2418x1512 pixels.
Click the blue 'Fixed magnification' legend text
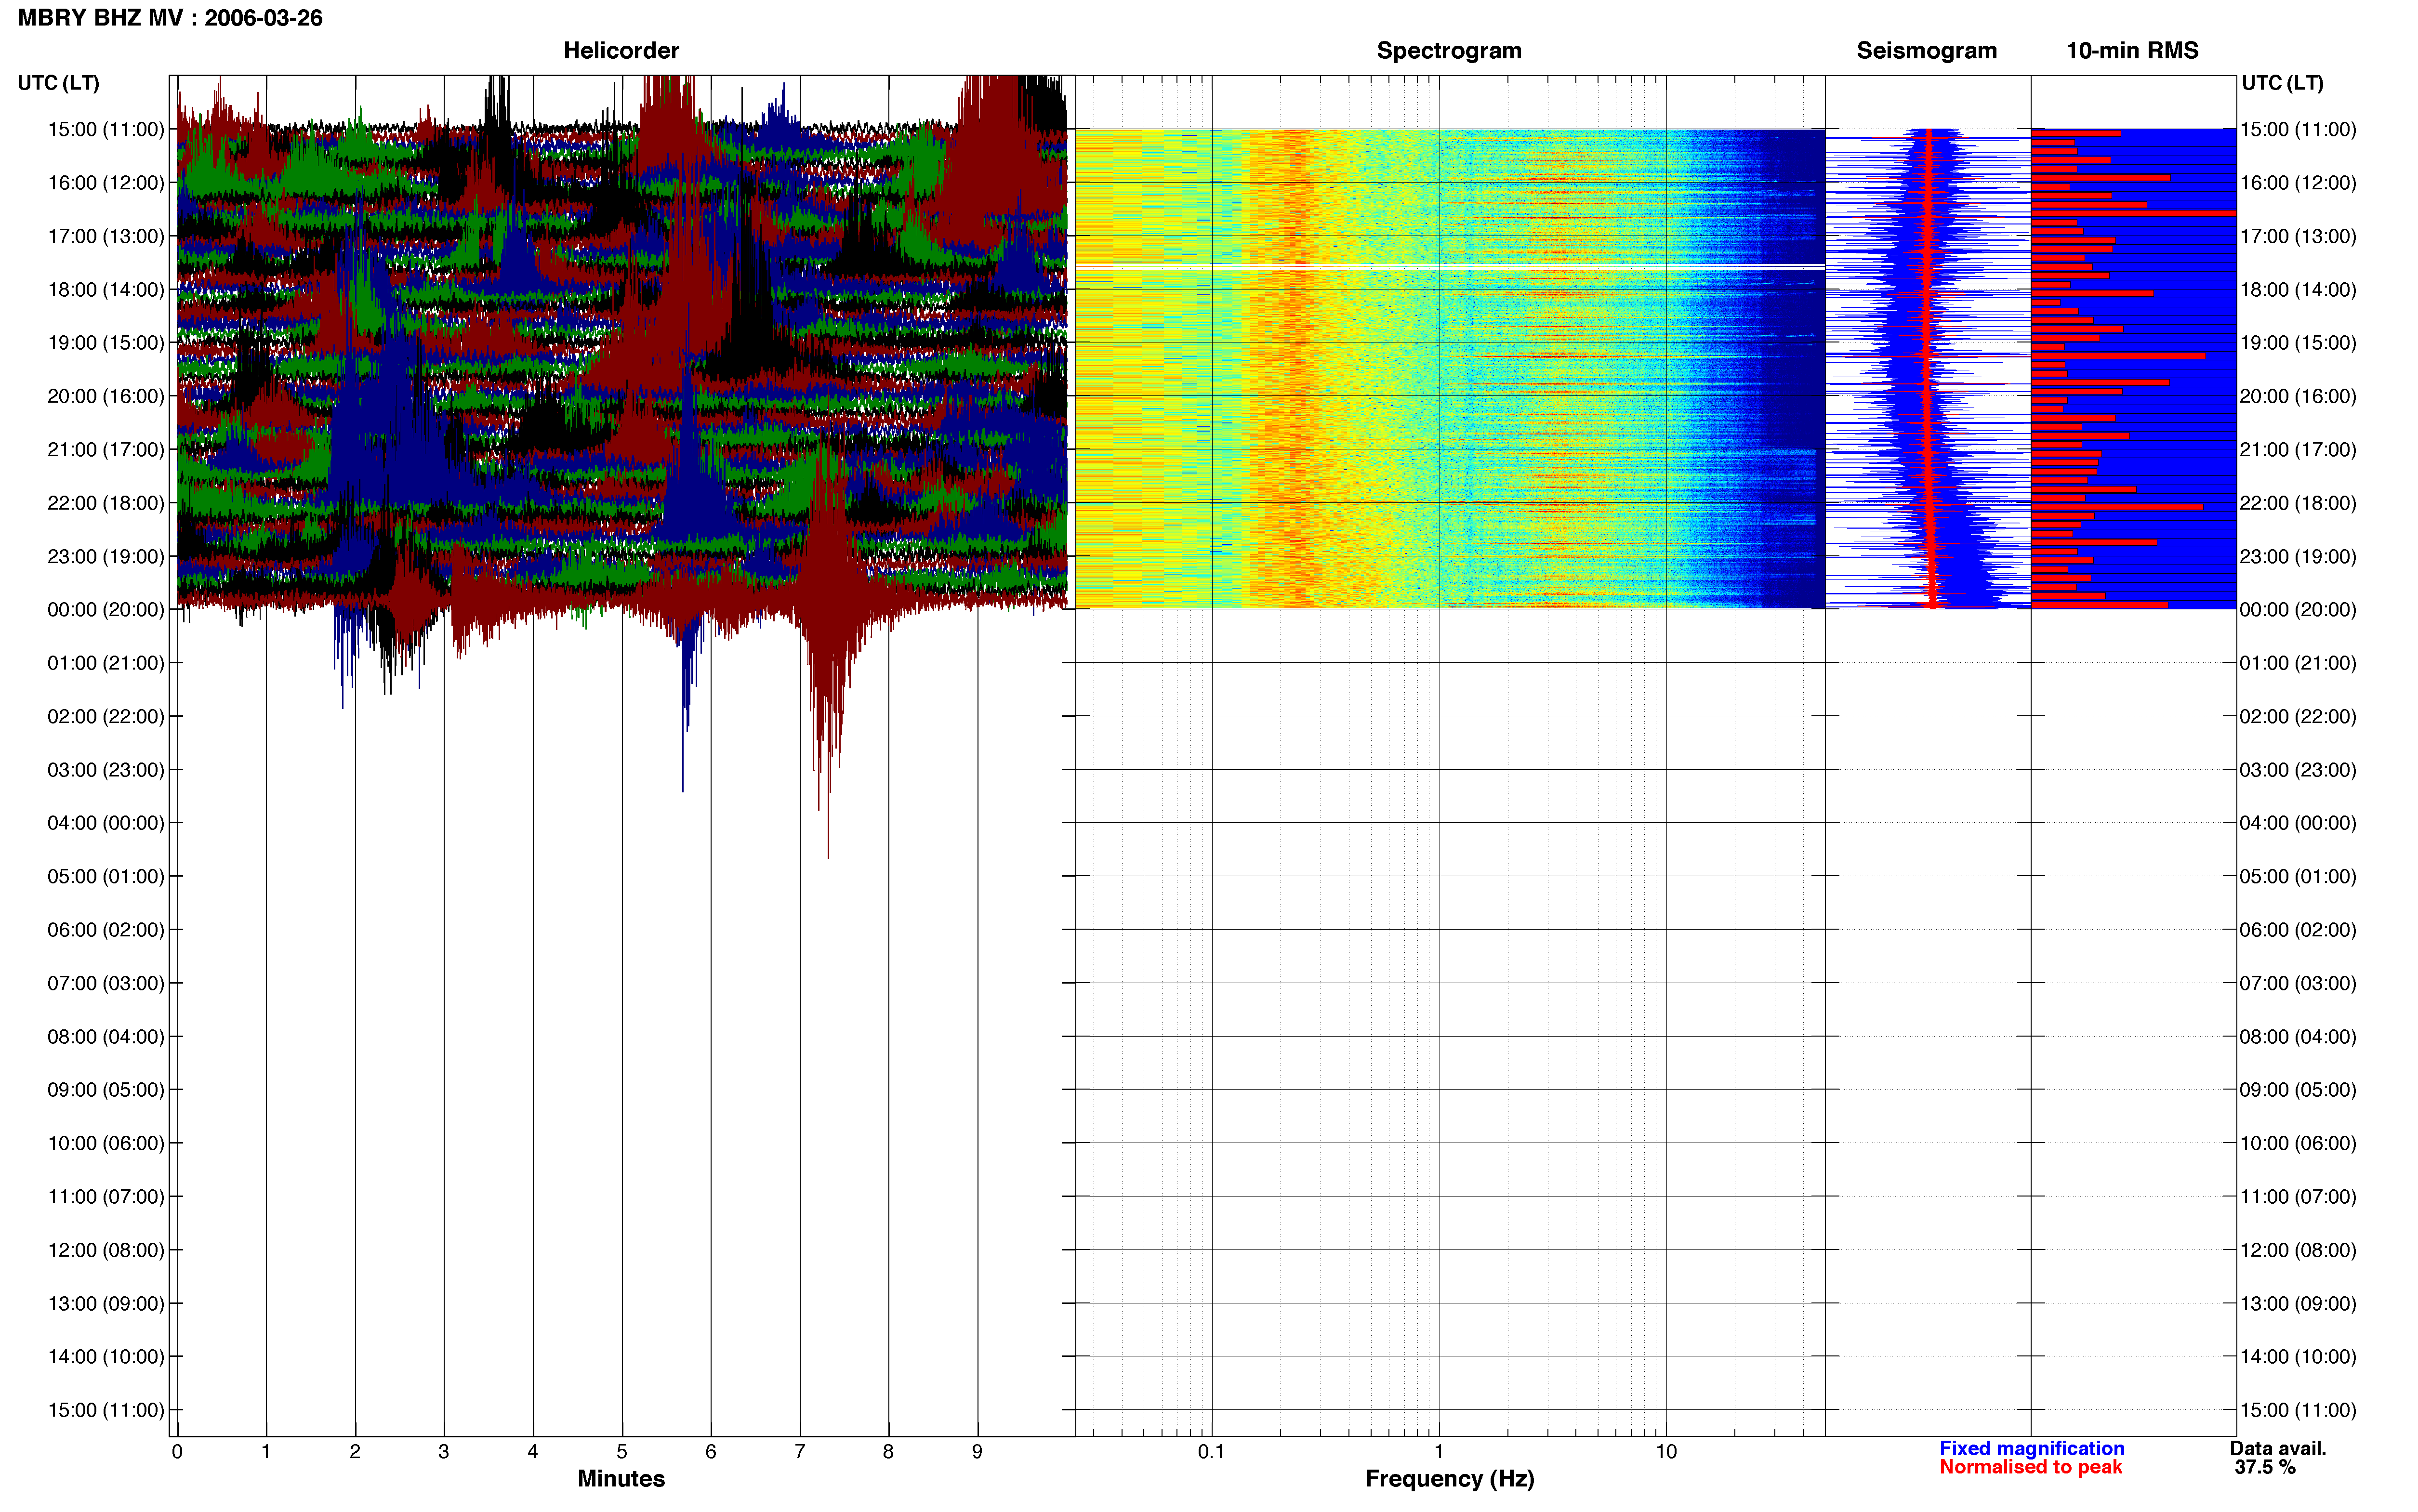tap(2031, 1448)
